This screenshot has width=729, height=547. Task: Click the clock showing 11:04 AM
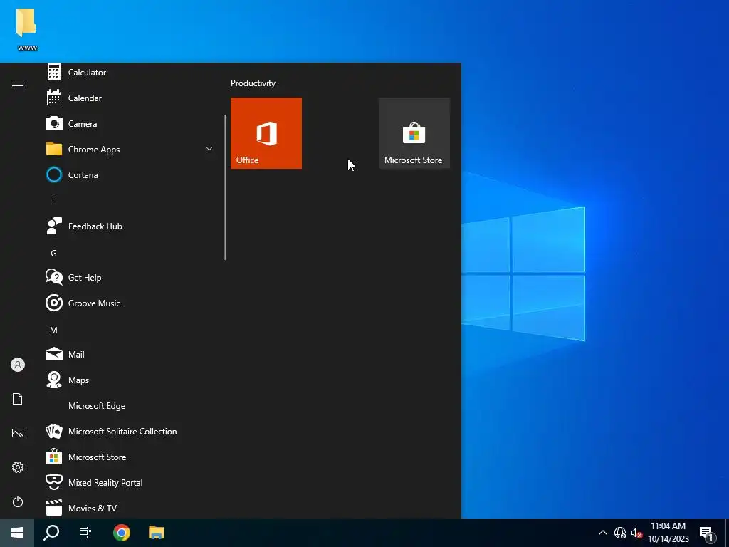(x=668, y=526)
